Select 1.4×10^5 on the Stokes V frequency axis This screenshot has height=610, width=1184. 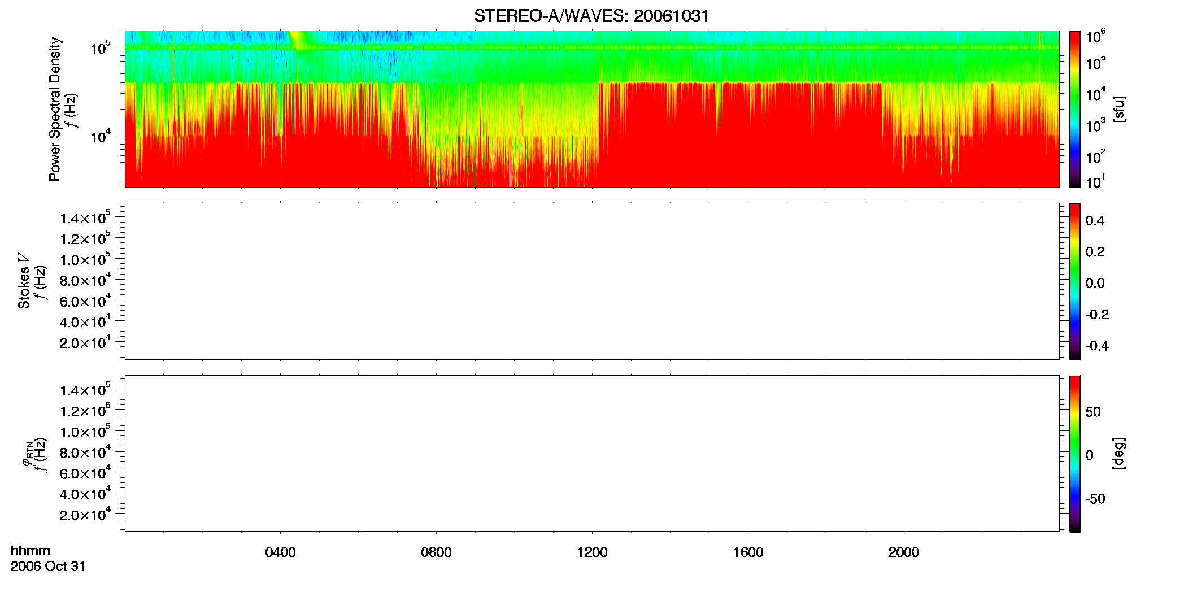(85, 217)
